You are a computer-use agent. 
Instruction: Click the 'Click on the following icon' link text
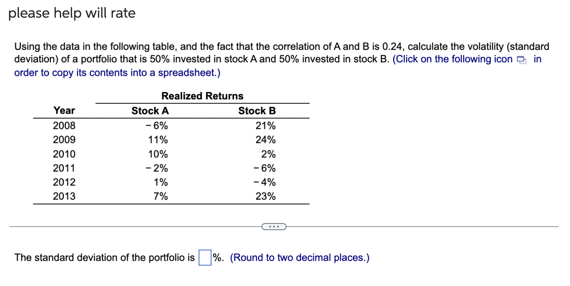453,59
